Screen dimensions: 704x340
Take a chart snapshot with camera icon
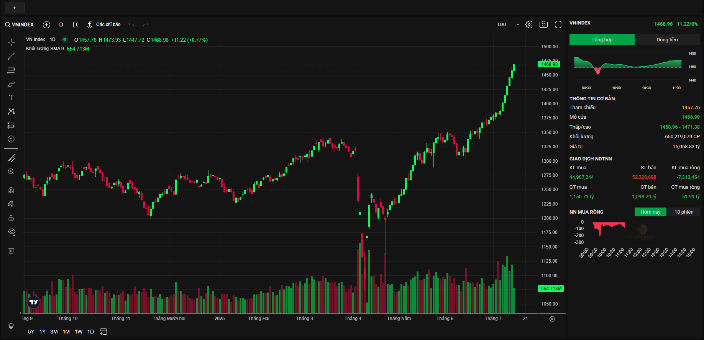click(543, 25)
